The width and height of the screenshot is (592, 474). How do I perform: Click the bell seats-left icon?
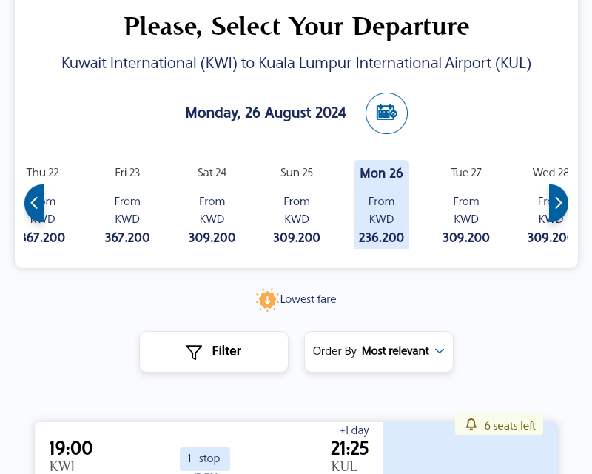(471, 424)
